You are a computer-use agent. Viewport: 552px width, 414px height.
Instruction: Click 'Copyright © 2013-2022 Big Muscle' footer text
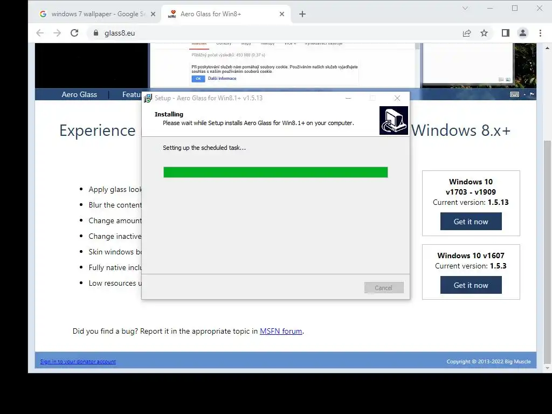point(488,362)
